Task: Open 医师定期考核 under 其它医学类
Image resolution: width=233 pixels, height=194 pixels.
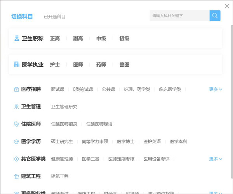Action: (122, 159)
